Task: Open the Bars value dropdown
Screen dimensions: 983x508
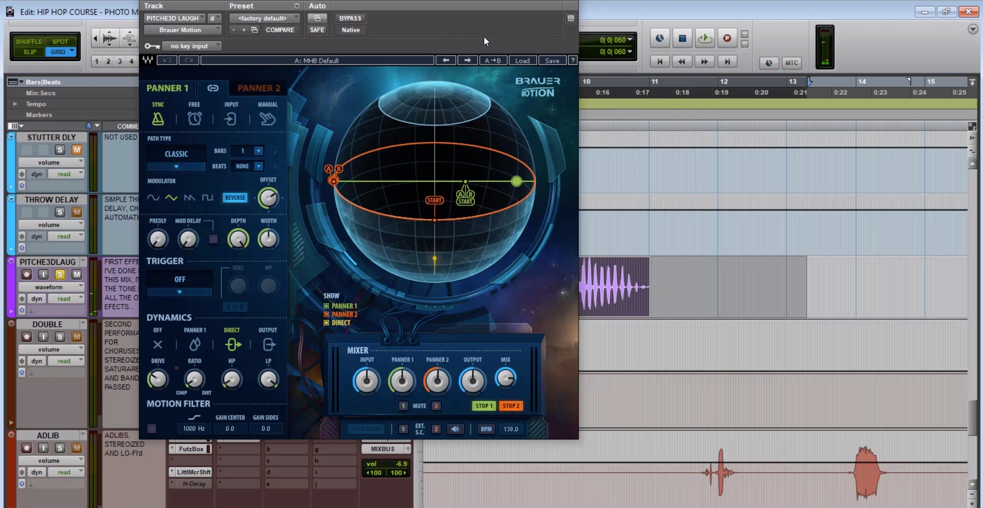Action: pos(259,151)
